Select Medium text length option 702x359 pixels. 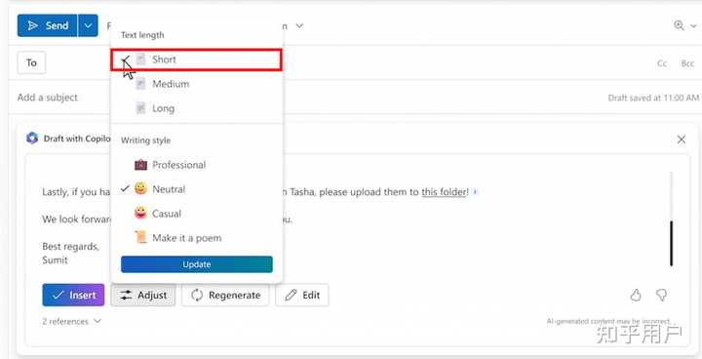pos(197,84)
